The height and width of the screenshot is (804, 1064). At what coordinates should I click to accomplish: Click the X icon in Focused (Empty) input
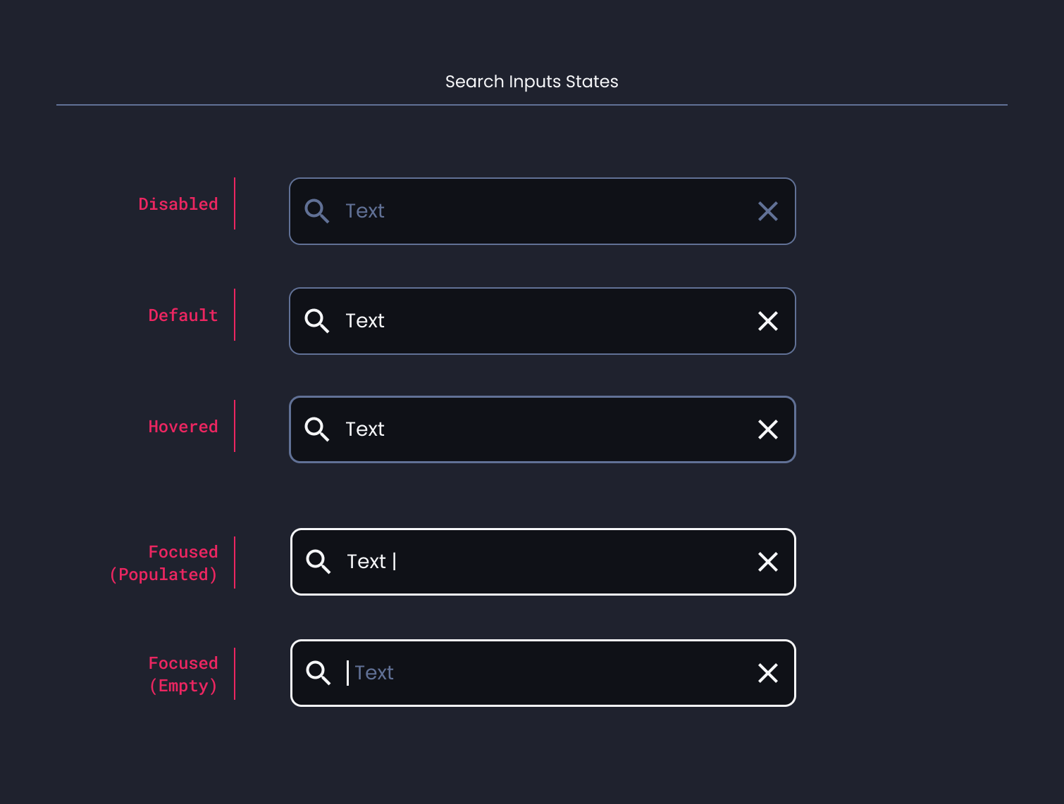point(767,673)
